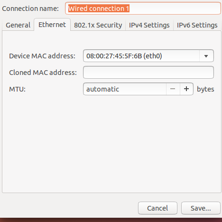Click the Save... button
The height and width of the screenshot is (222, 222).
201,208
